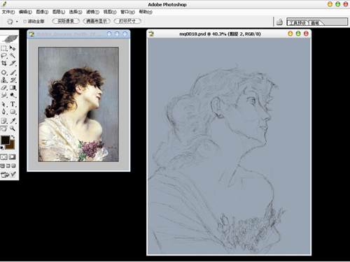This screenshot has height=262, width=350.
Task: Switch to Quick Mask mode
Action: 13,157
